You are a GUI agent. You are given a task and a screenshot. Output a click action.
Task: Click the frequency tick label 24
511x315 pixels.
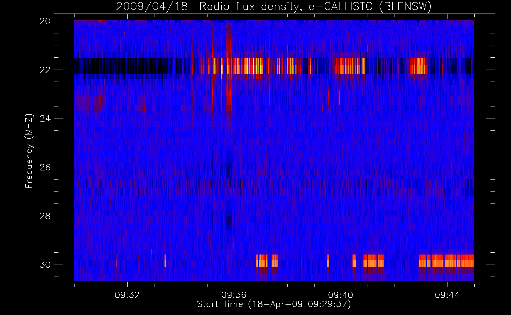[x=45, y=118]
